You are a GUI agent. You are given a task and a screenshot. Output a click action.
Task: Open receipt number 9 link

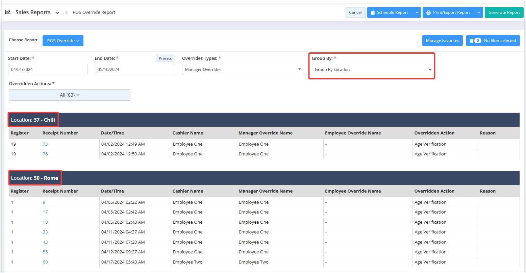click(44, 202)
